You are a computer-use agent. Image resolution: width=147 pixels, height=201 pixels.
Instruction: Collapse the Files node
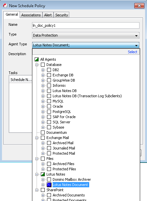(x=37, y=159)
